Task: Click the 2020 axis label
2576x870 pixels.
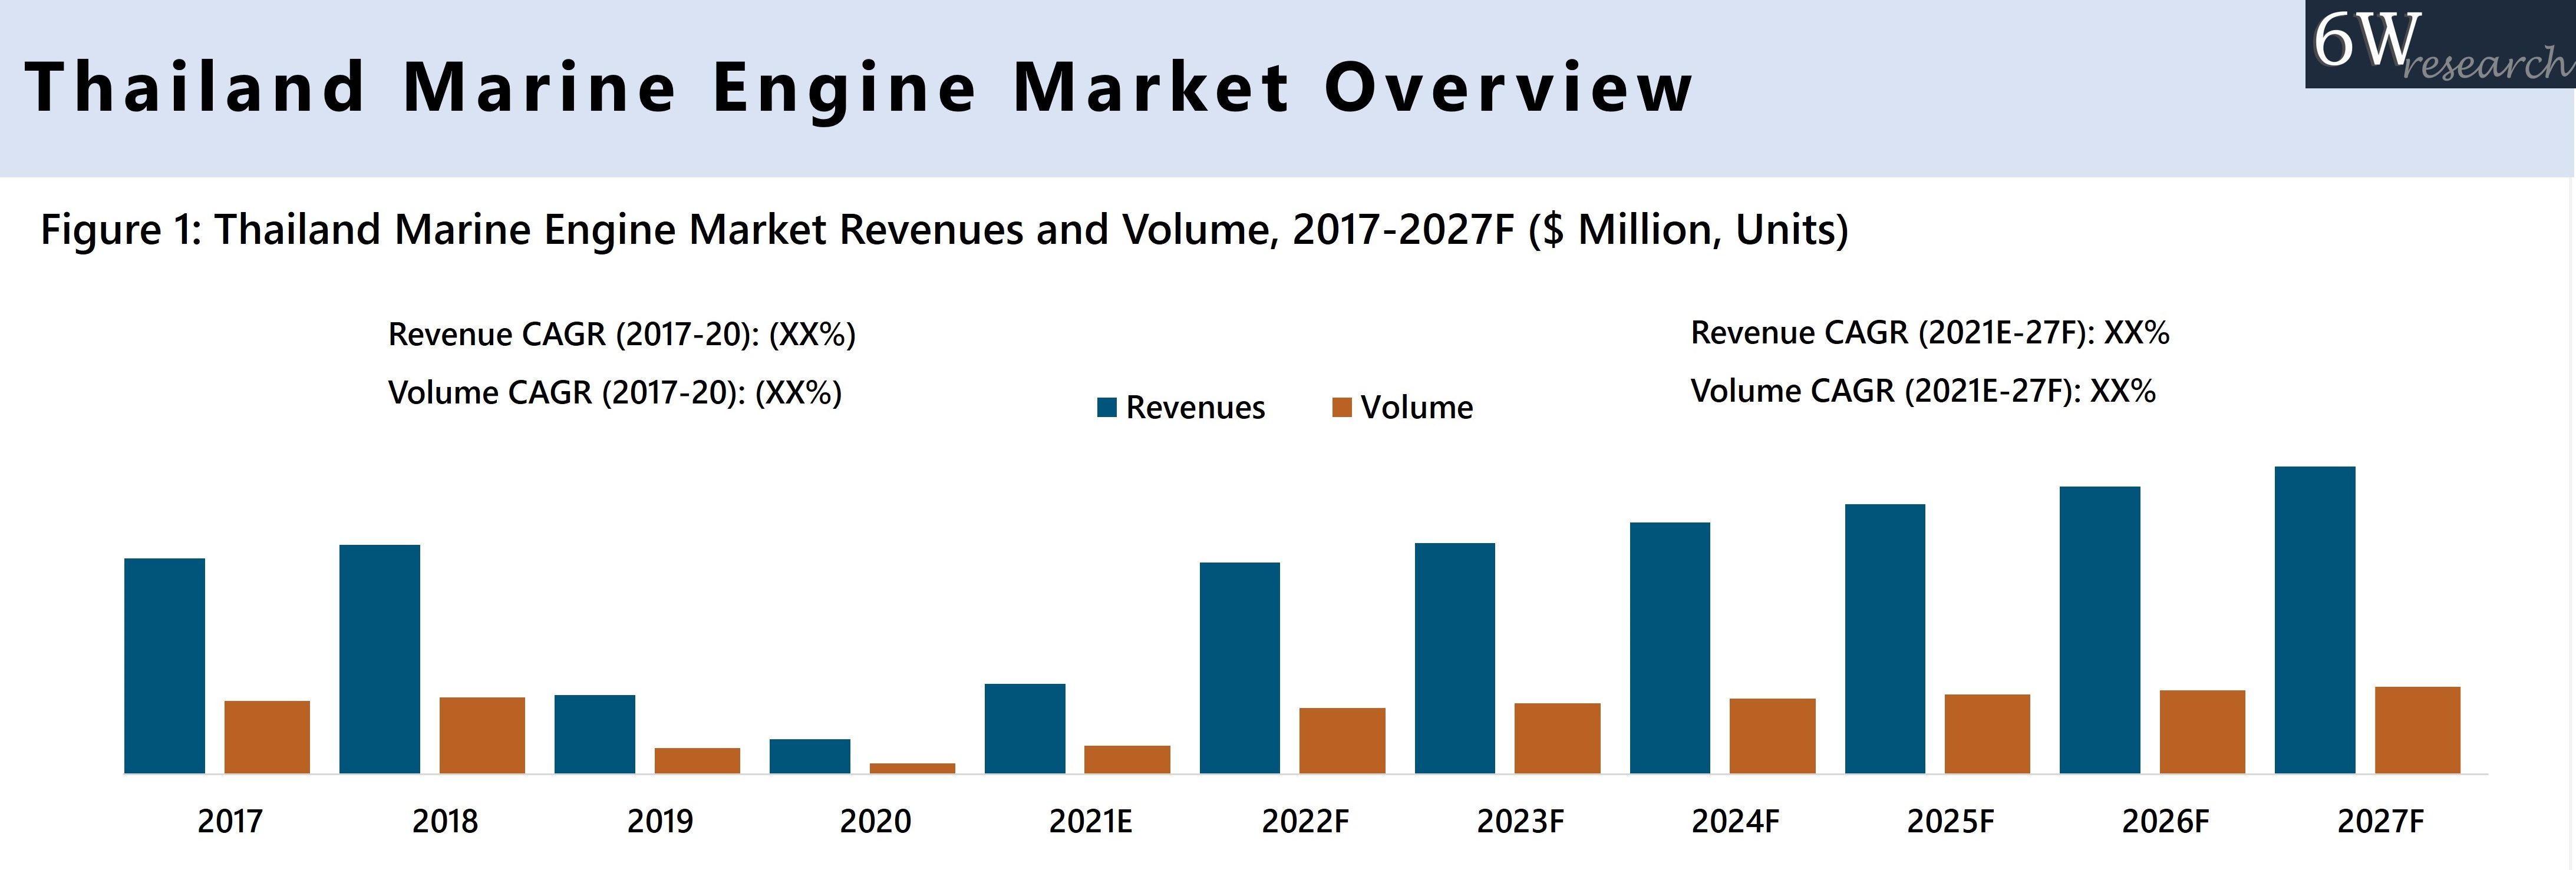Action: 875,821
